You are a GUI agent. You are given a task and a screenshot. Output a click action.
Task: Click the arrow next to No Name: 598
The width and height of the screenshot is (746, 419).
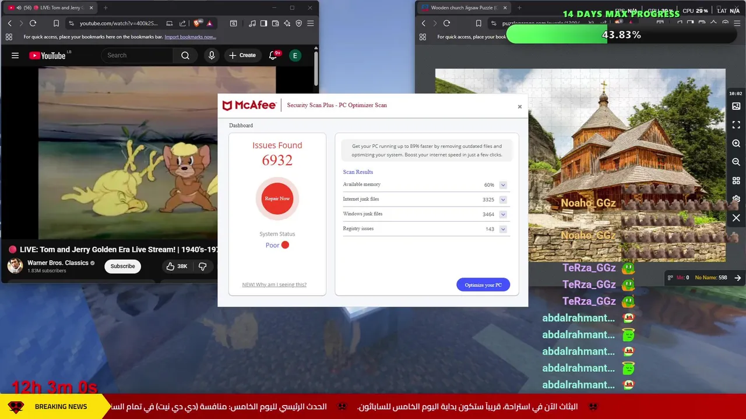737,278
